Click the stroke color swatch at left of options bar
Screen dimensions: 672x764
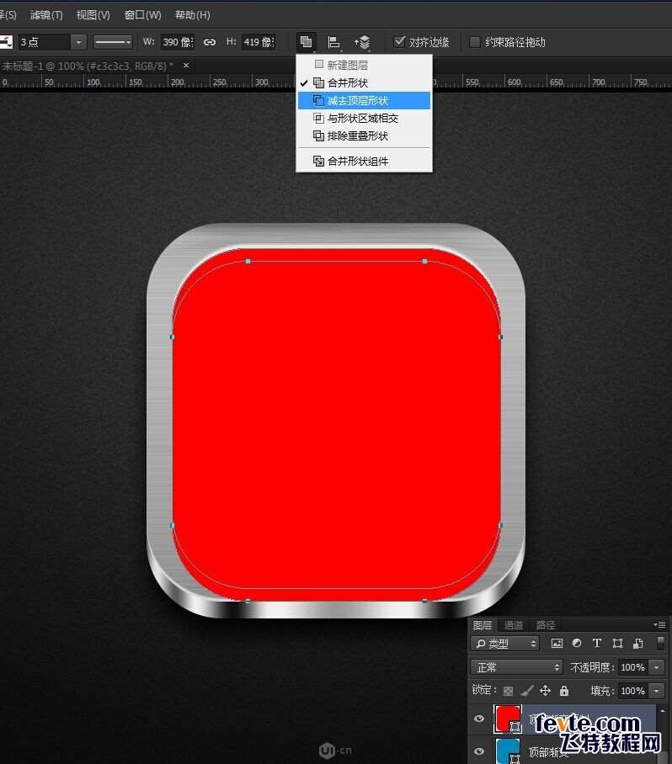(x=6, y=42)
